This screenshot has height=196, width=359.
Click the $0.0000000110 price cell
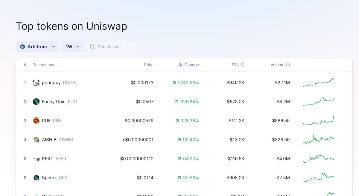pyautogui.click(x=137, y=159)
